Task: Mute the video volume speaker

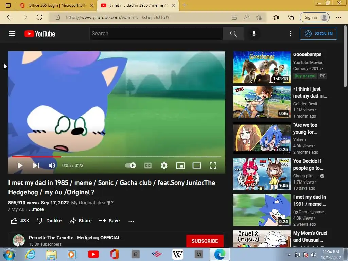Action: coord(52,166)
